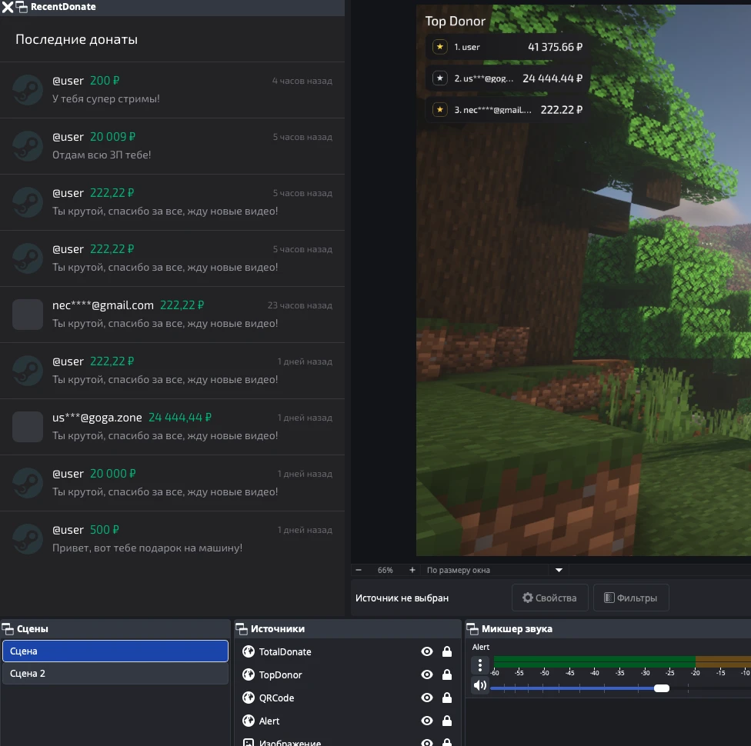Click the Изображение image source icon
This screenshot has width=751, height=746.
(x=248, y=742)
